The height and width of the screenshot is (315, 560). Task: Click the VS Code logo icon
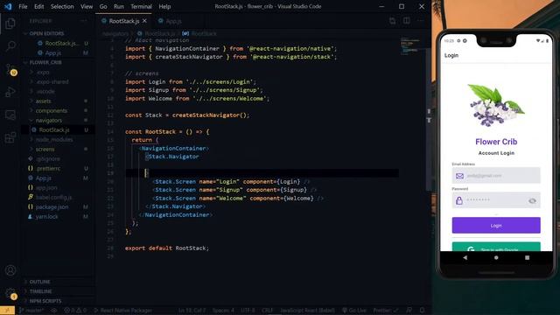pyautogui.click(x=8, y=6)
